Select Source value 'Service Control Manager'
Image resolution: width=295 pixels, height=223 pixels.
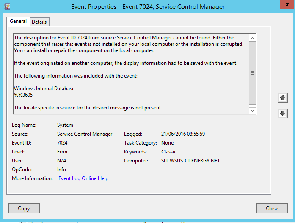tap(85, 134)
